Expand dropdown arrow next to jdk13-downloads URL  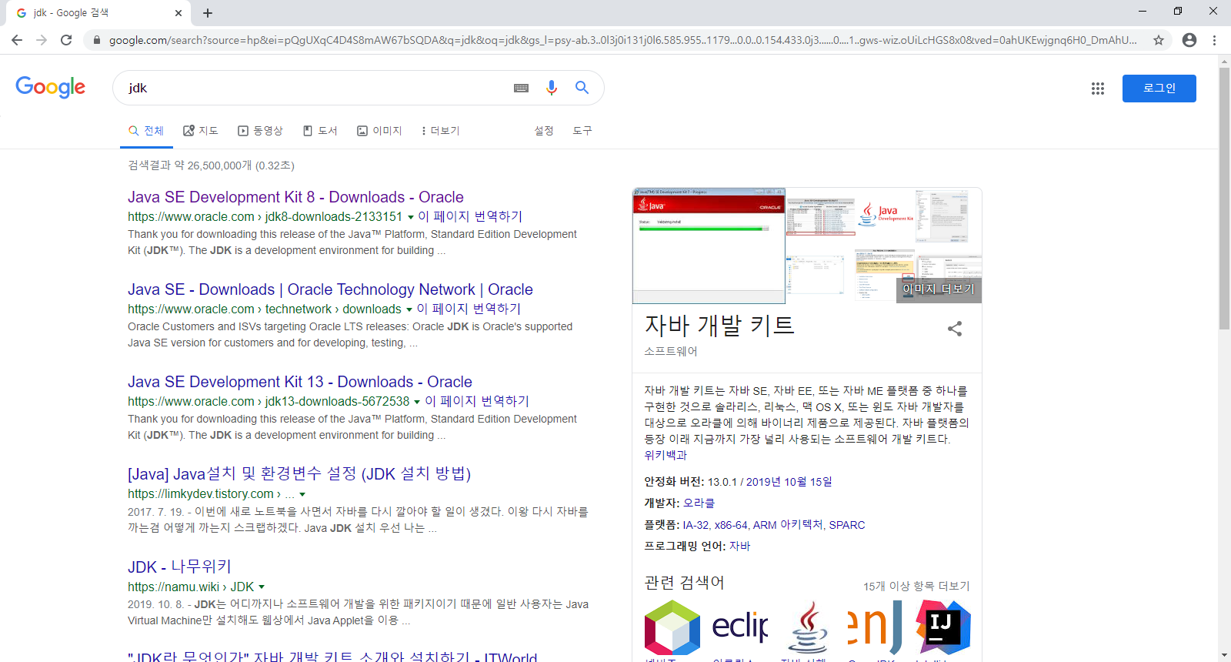point(417,402)
